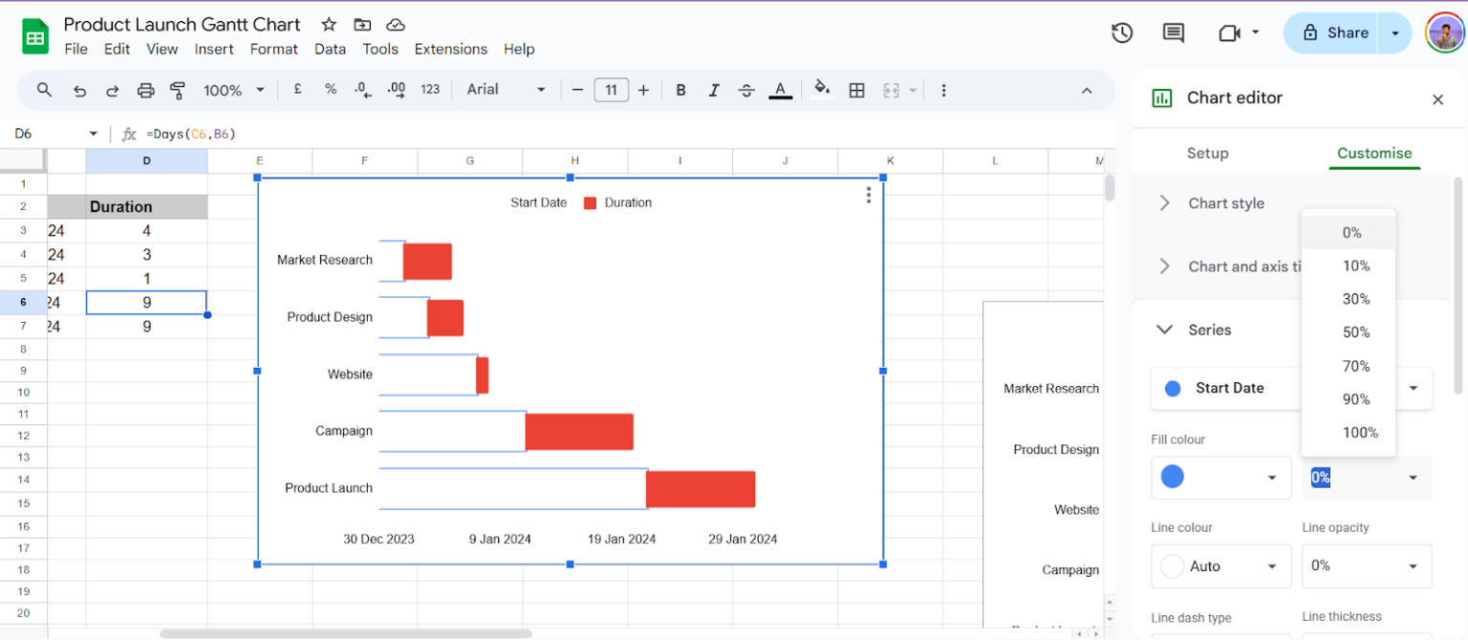
Task: Open the borders tool
Action: click(x=856, y=89)
